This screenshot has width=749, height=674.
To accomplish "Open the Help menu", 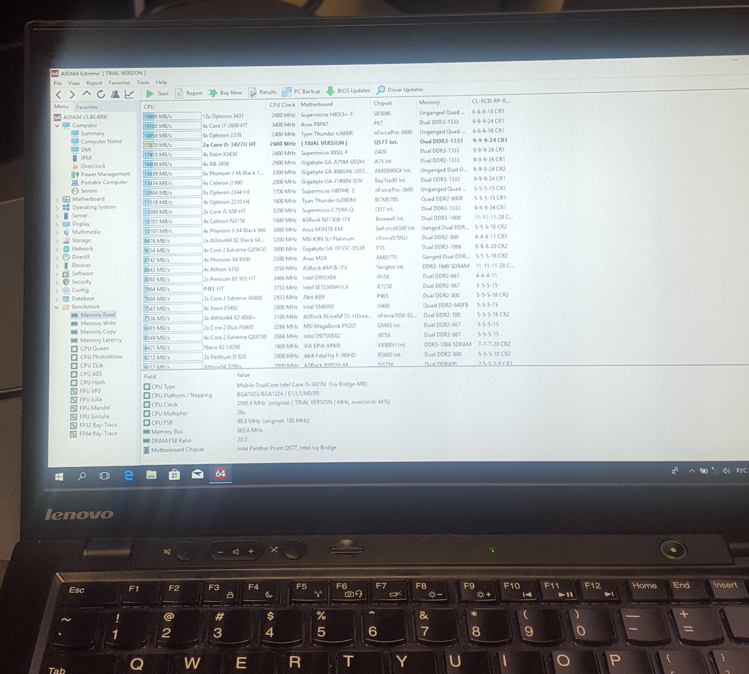I will 161,82.
